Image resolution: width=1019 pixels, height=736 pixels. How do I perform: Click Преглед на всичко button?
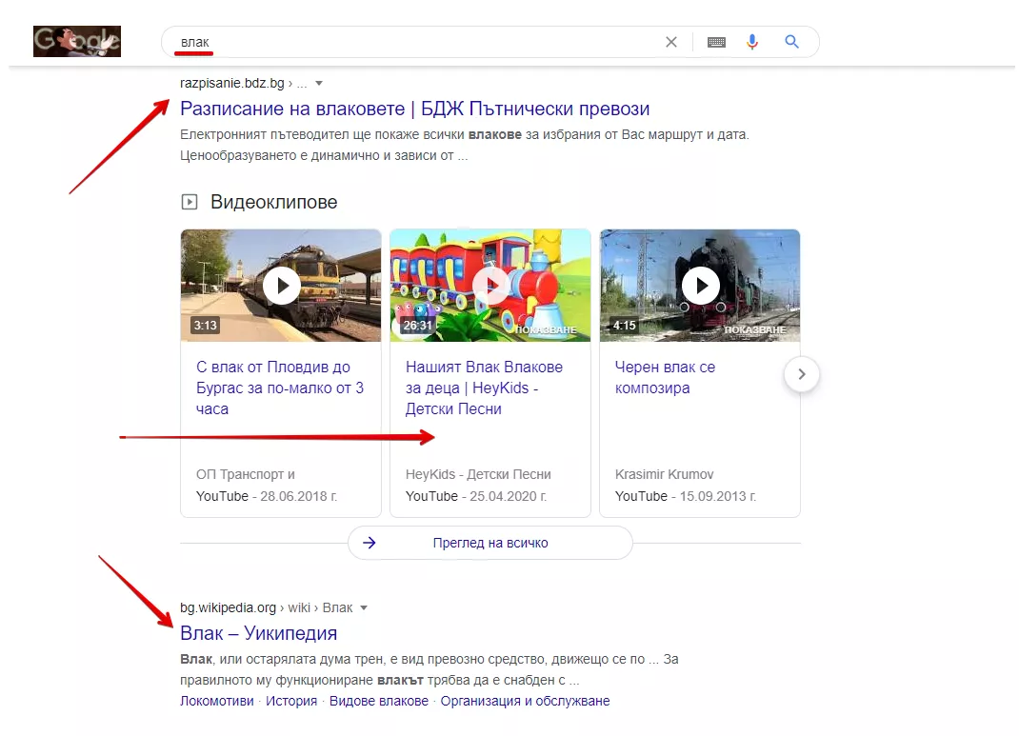pyautogui.click(x=490, y=543)
